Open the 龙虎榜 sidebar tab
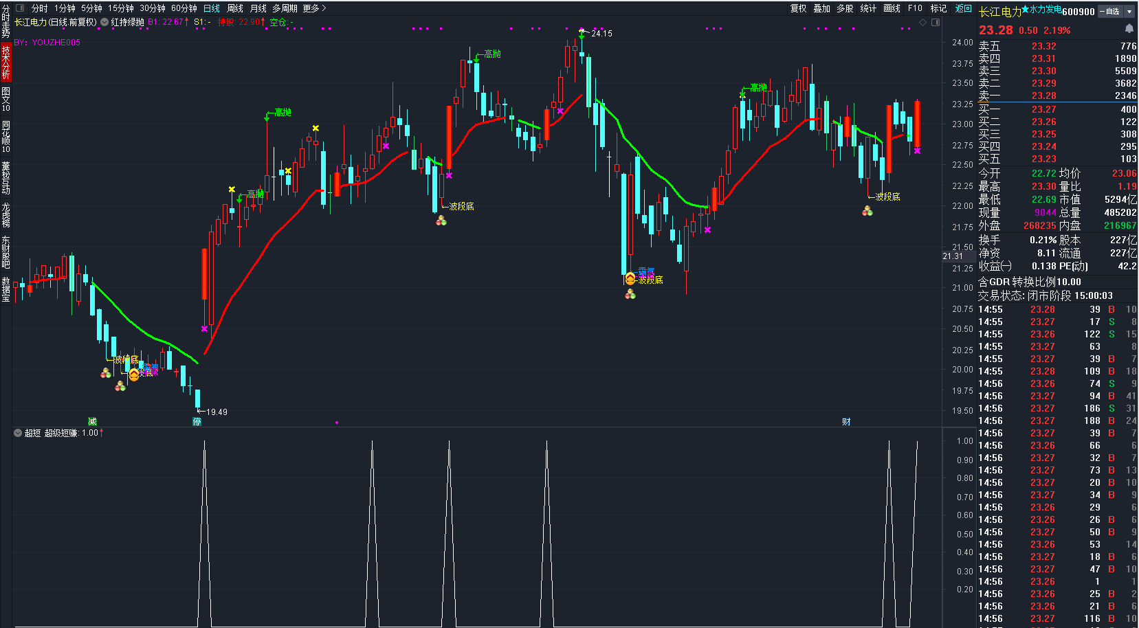Viewport: 1139px width, 628px height. pos(5,214)
